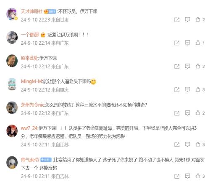Click the username MingM-M
Image resolution: width=210 pixels, height=184 pixels.
click(31, 81)
